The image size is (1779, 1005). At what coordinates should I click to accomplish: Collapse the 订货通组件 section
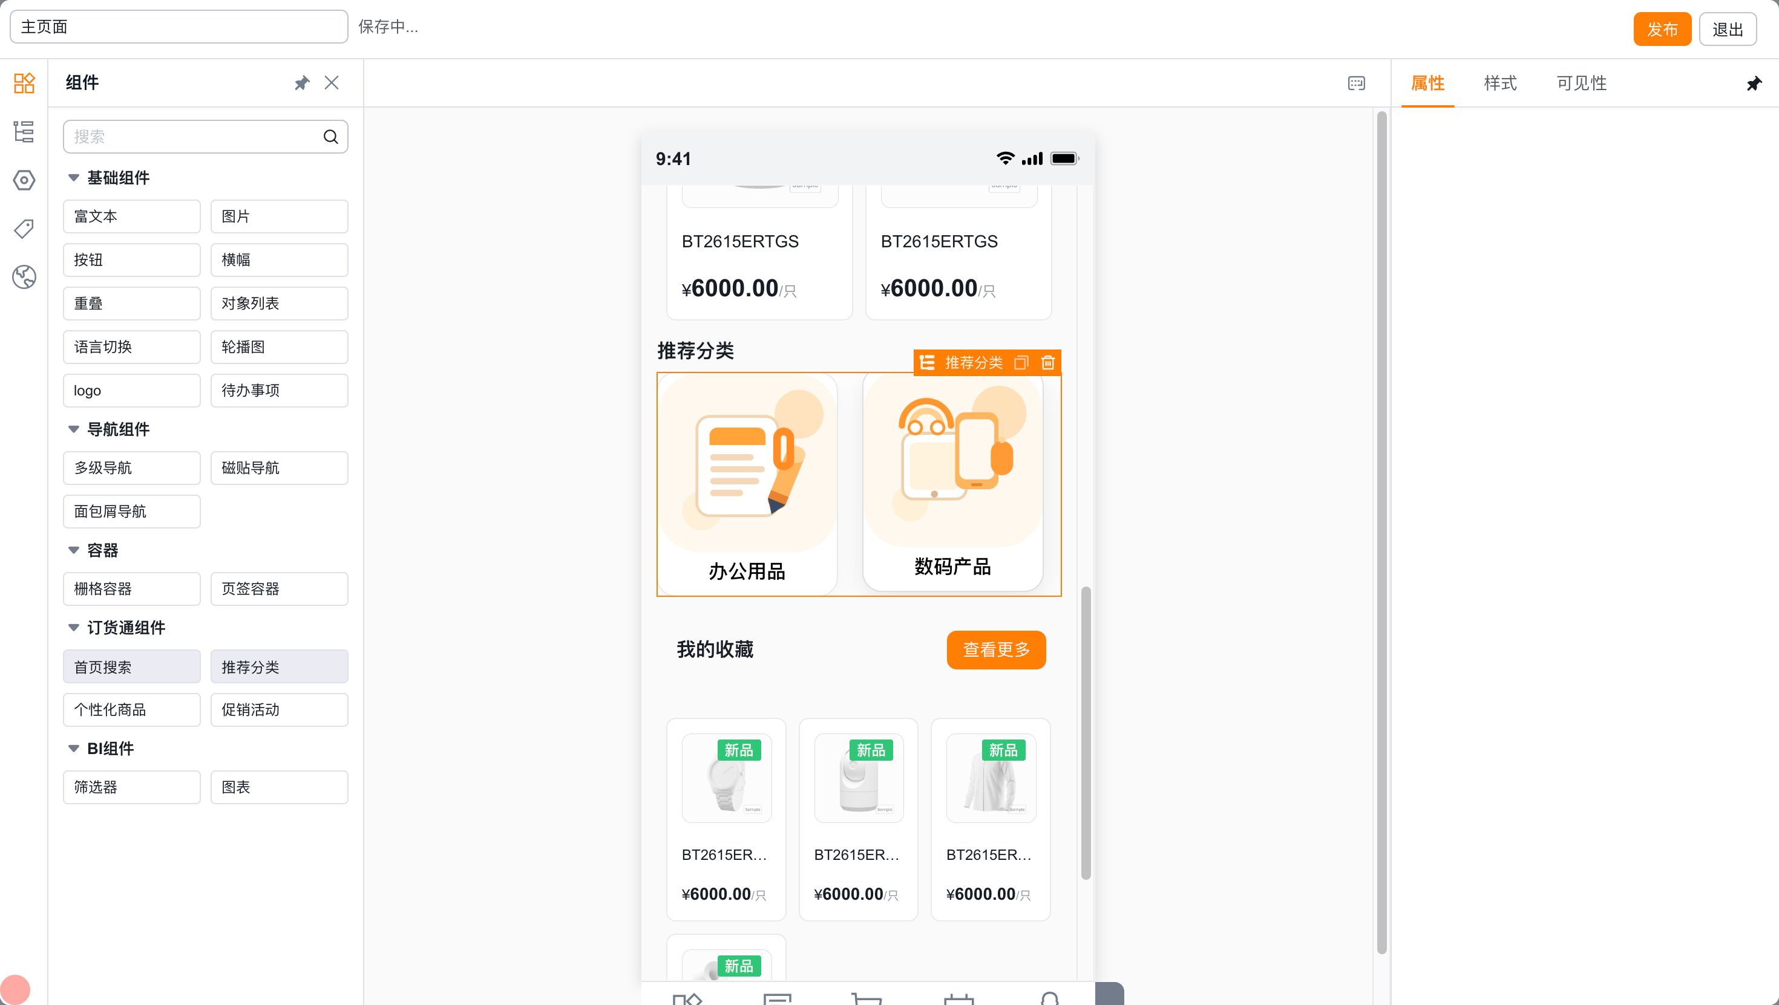pyautogui.click(x=73, y=626)
